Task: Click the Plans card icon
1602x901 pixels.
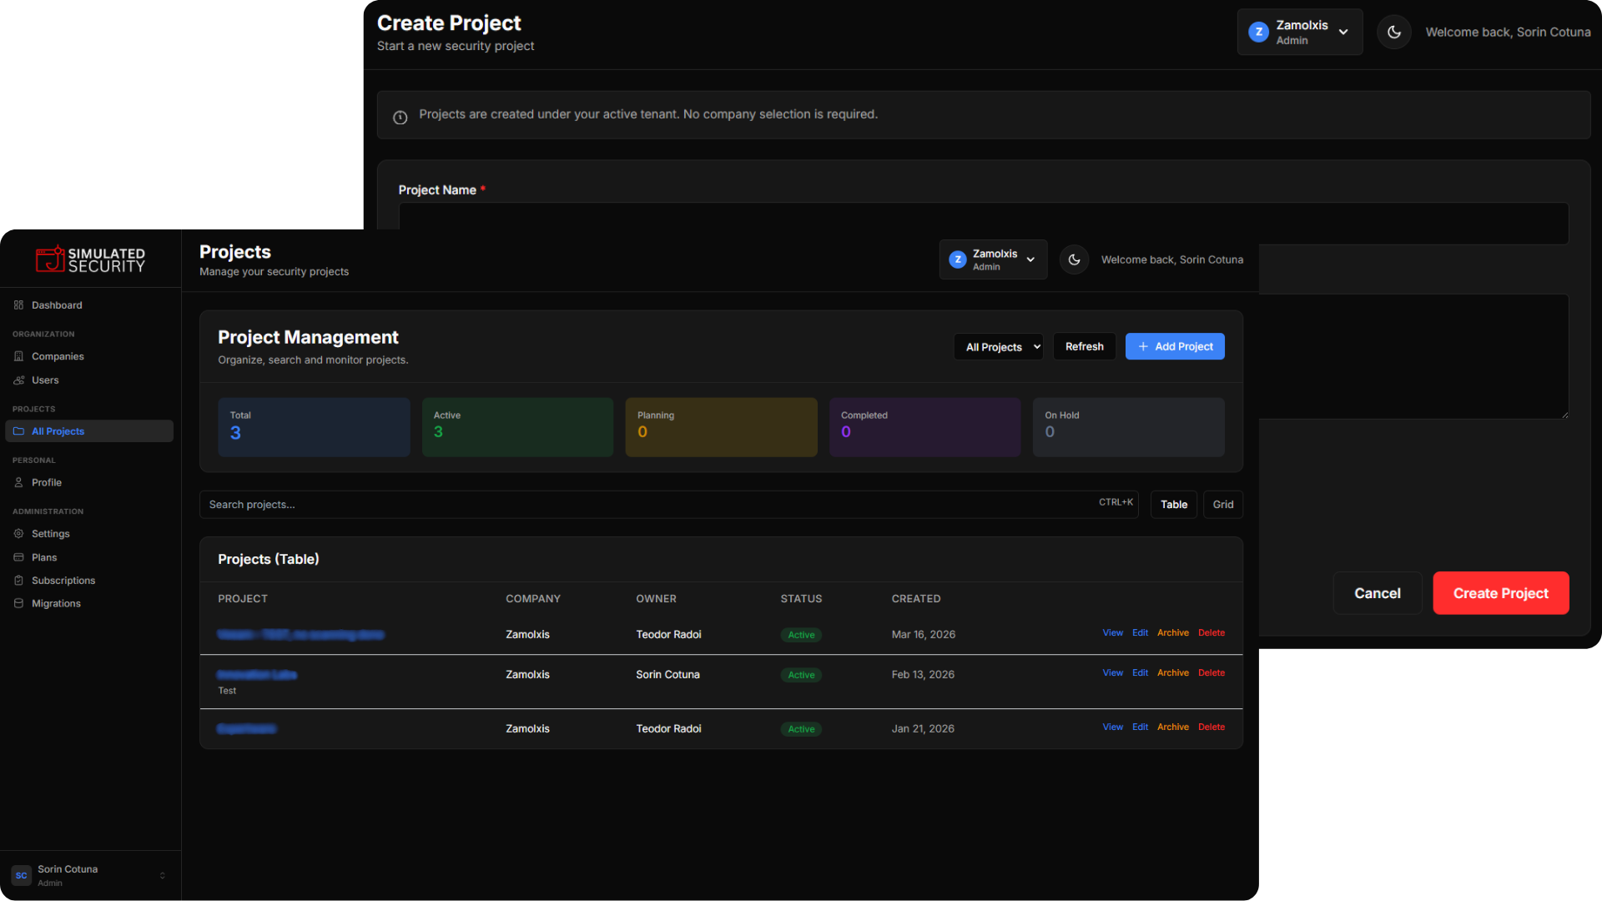Action: click(18, 557)
